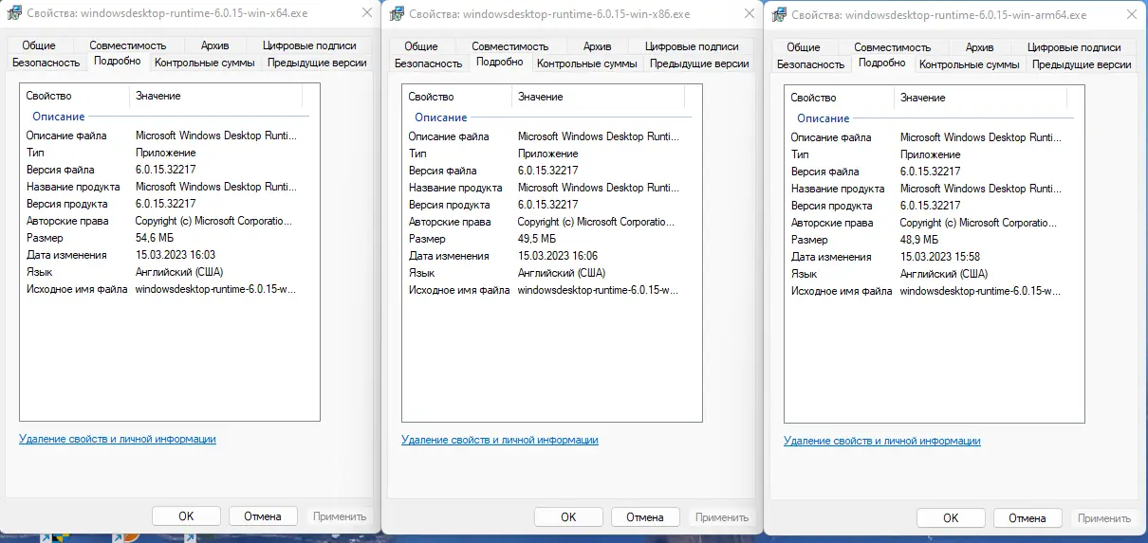Select the date 15.03.2023 16:06

point(558,256)
